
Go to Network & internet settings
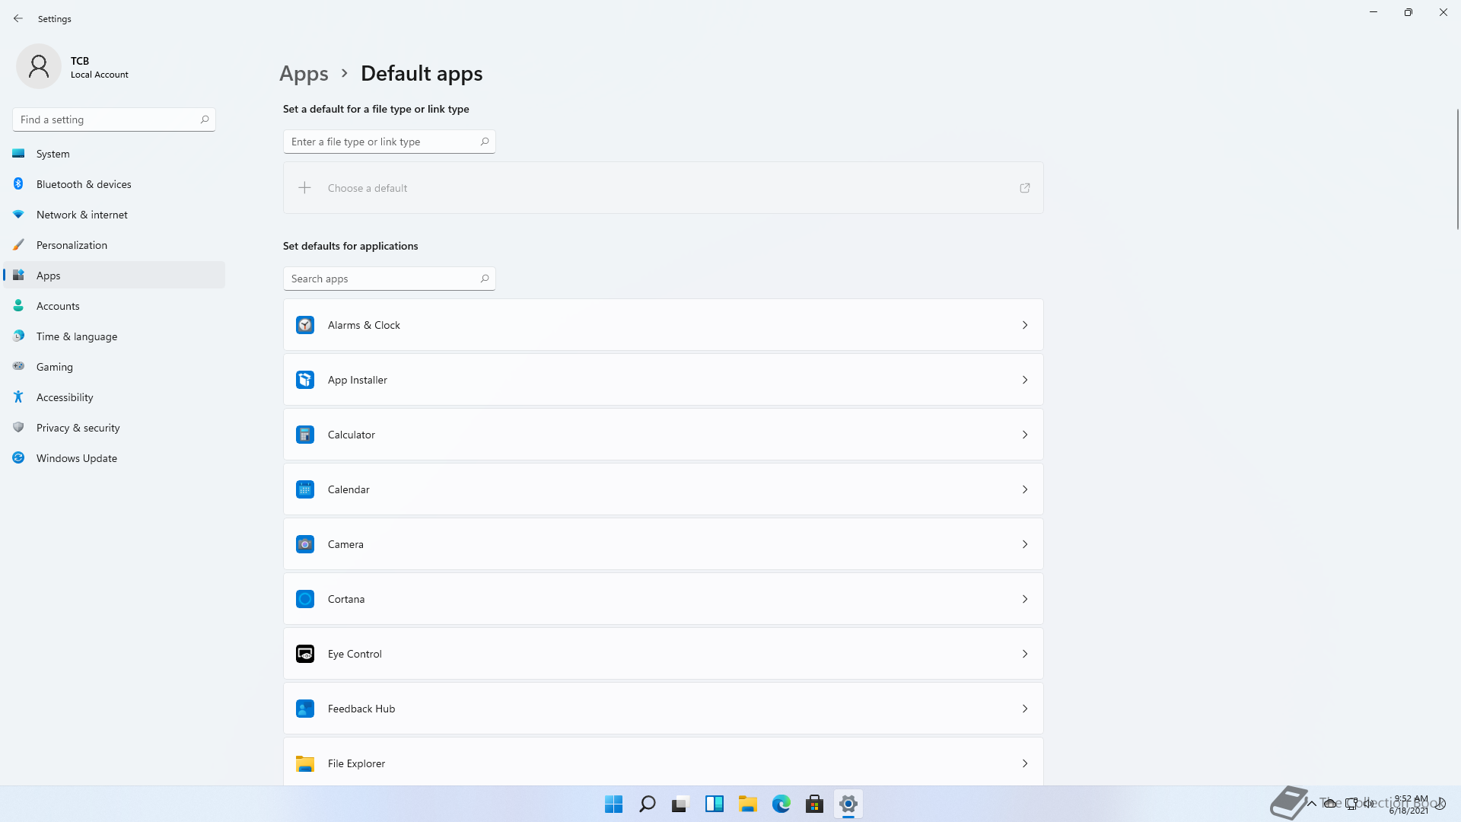pos(114,215)
